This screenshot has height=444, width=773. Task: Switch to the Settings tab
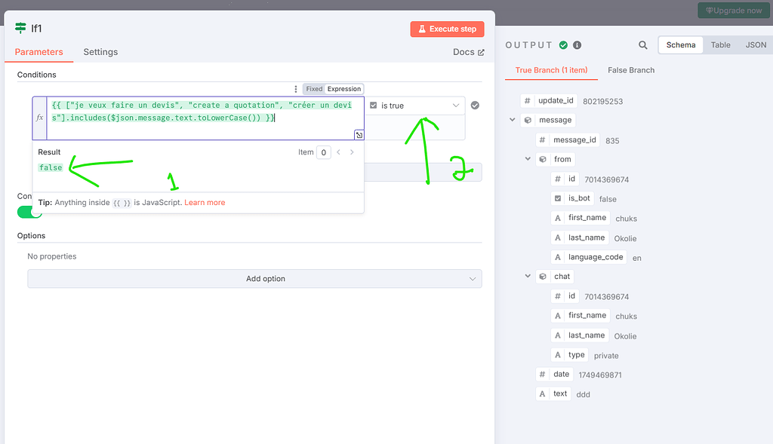point(100,52)
